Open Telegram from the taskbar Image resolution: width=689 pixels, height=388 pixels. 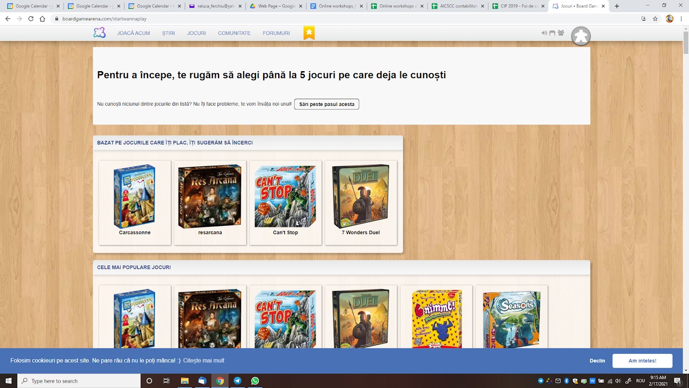click(237, 381)
